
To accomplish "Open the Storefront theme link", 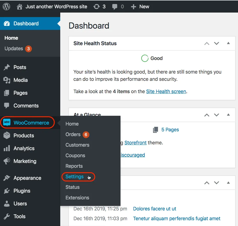I will click(x=135, y=143).
